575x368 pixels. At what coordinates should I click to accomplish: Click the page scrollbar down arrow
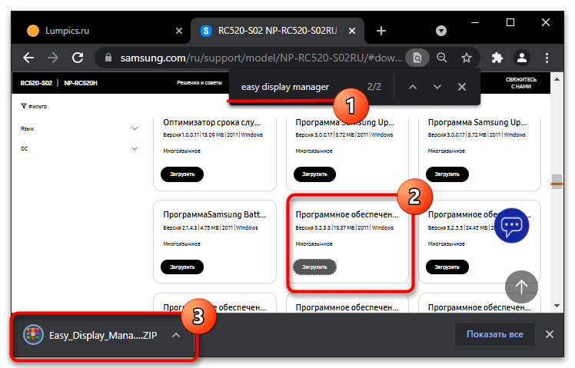(x=557, y=306)
